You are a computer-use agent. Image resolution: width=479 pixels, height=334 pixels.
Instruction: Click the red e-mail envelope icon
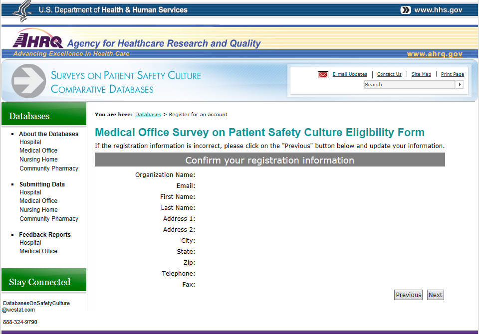(x=323, y=75)
